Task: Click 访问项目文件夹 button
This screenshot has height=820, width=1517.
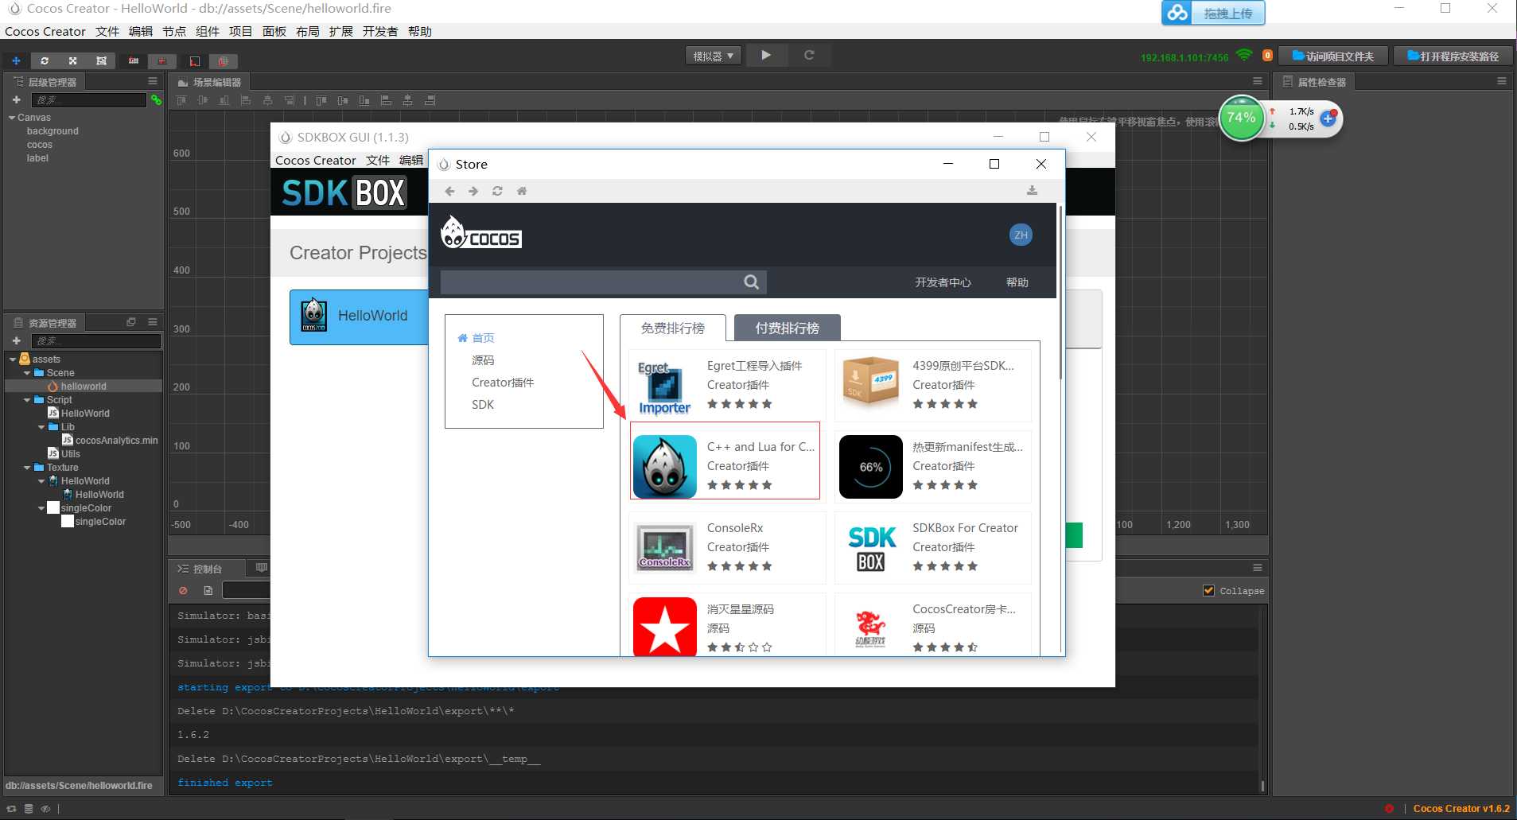Action: [1333, 56]
